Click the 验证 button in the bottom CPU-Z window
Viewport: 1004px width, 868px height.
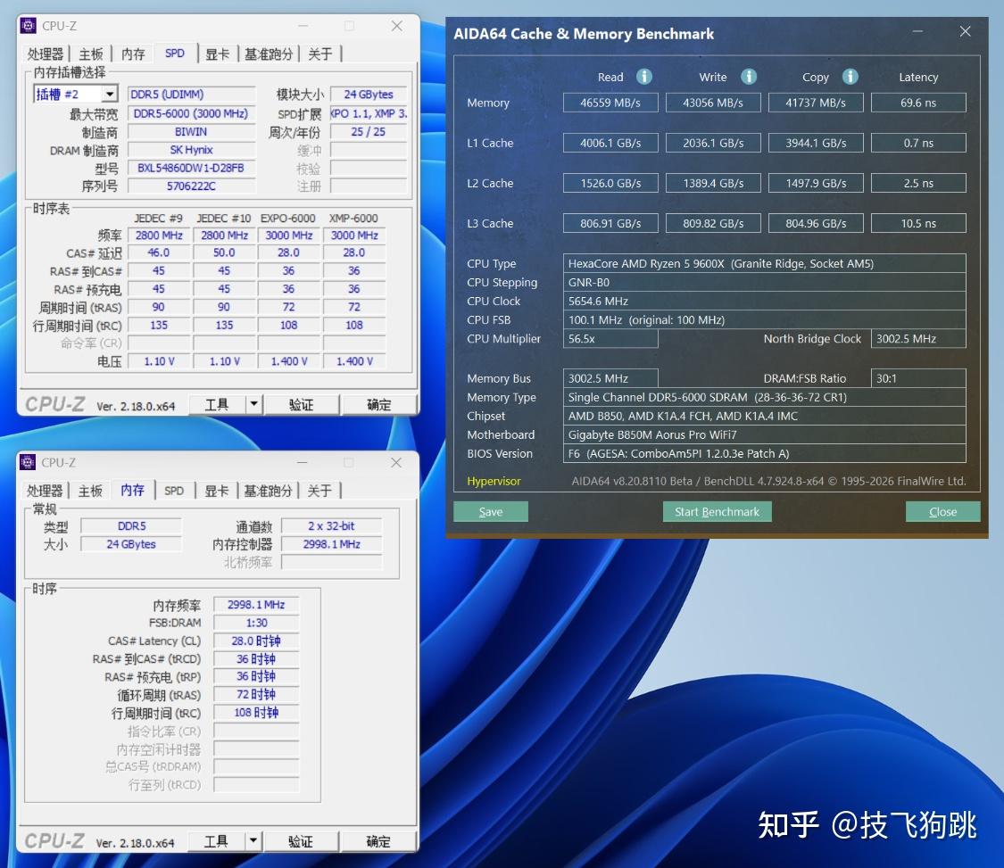[301, 840]
